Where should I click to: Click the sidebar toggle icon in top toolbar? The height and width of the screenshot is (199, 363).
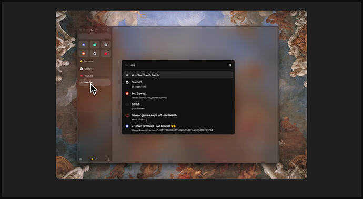tap(92, 30)
